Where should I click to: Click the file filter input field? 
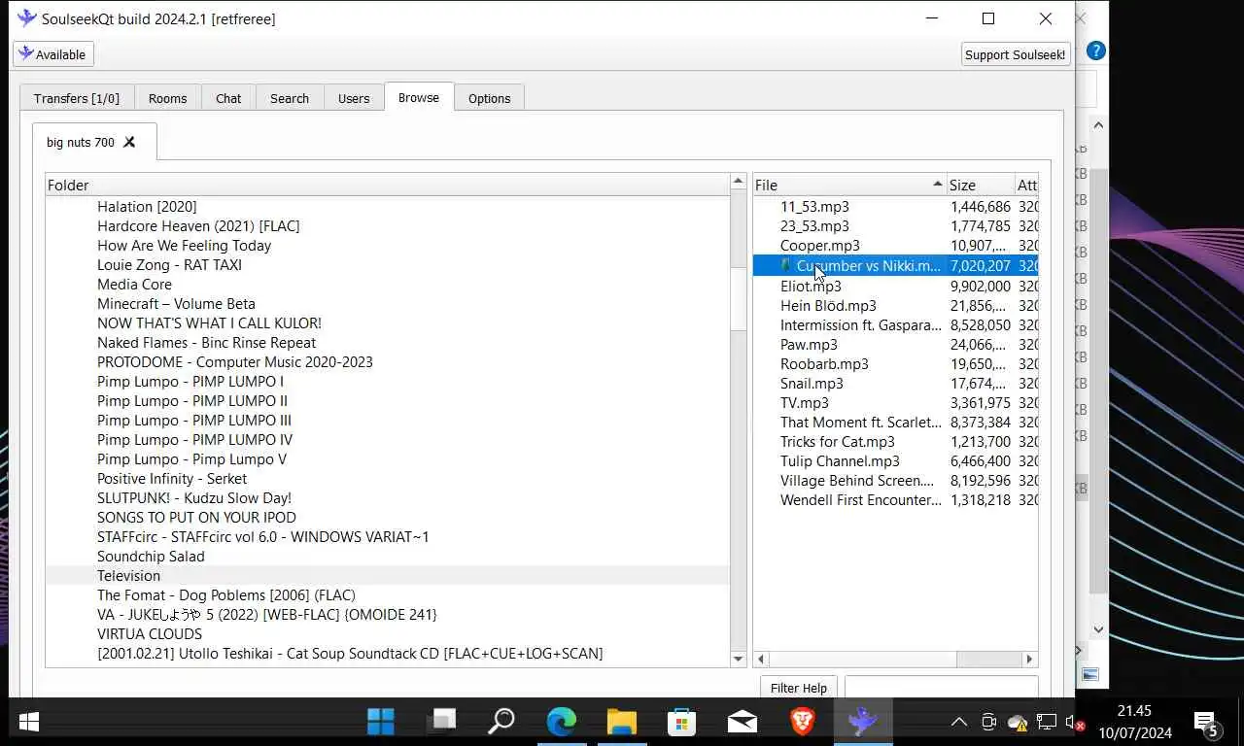pos(941,687)
